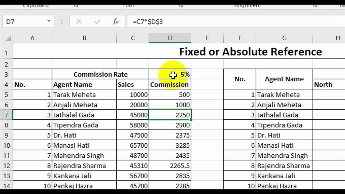The width and height of the screenshot is (345, 194).
Task: Select the 5% commission rate cell
Action: 170,74
